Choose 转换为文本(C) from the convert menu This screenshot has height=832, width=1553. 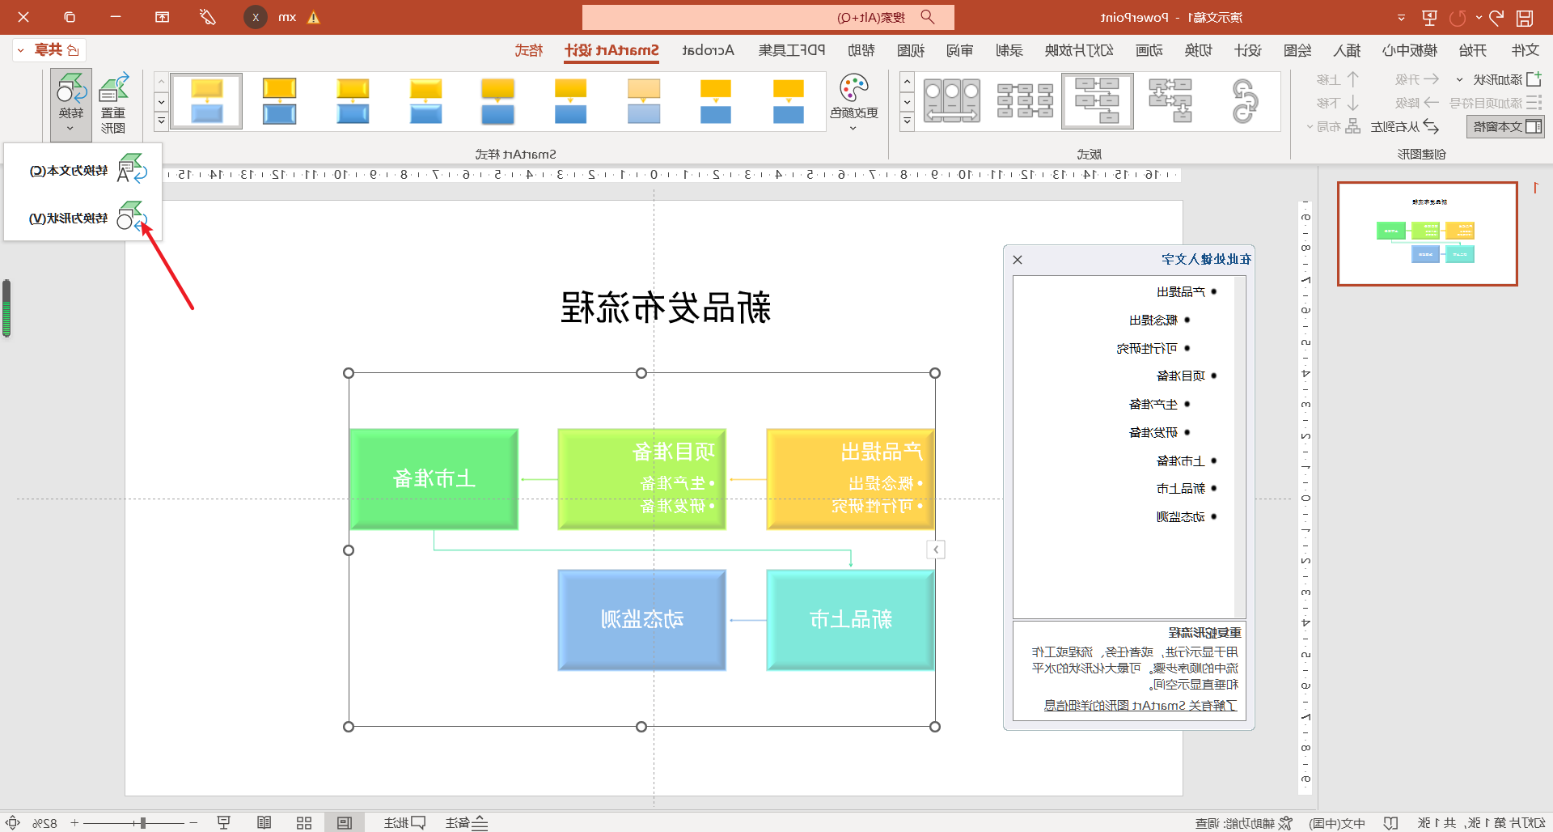pos(83,171)
